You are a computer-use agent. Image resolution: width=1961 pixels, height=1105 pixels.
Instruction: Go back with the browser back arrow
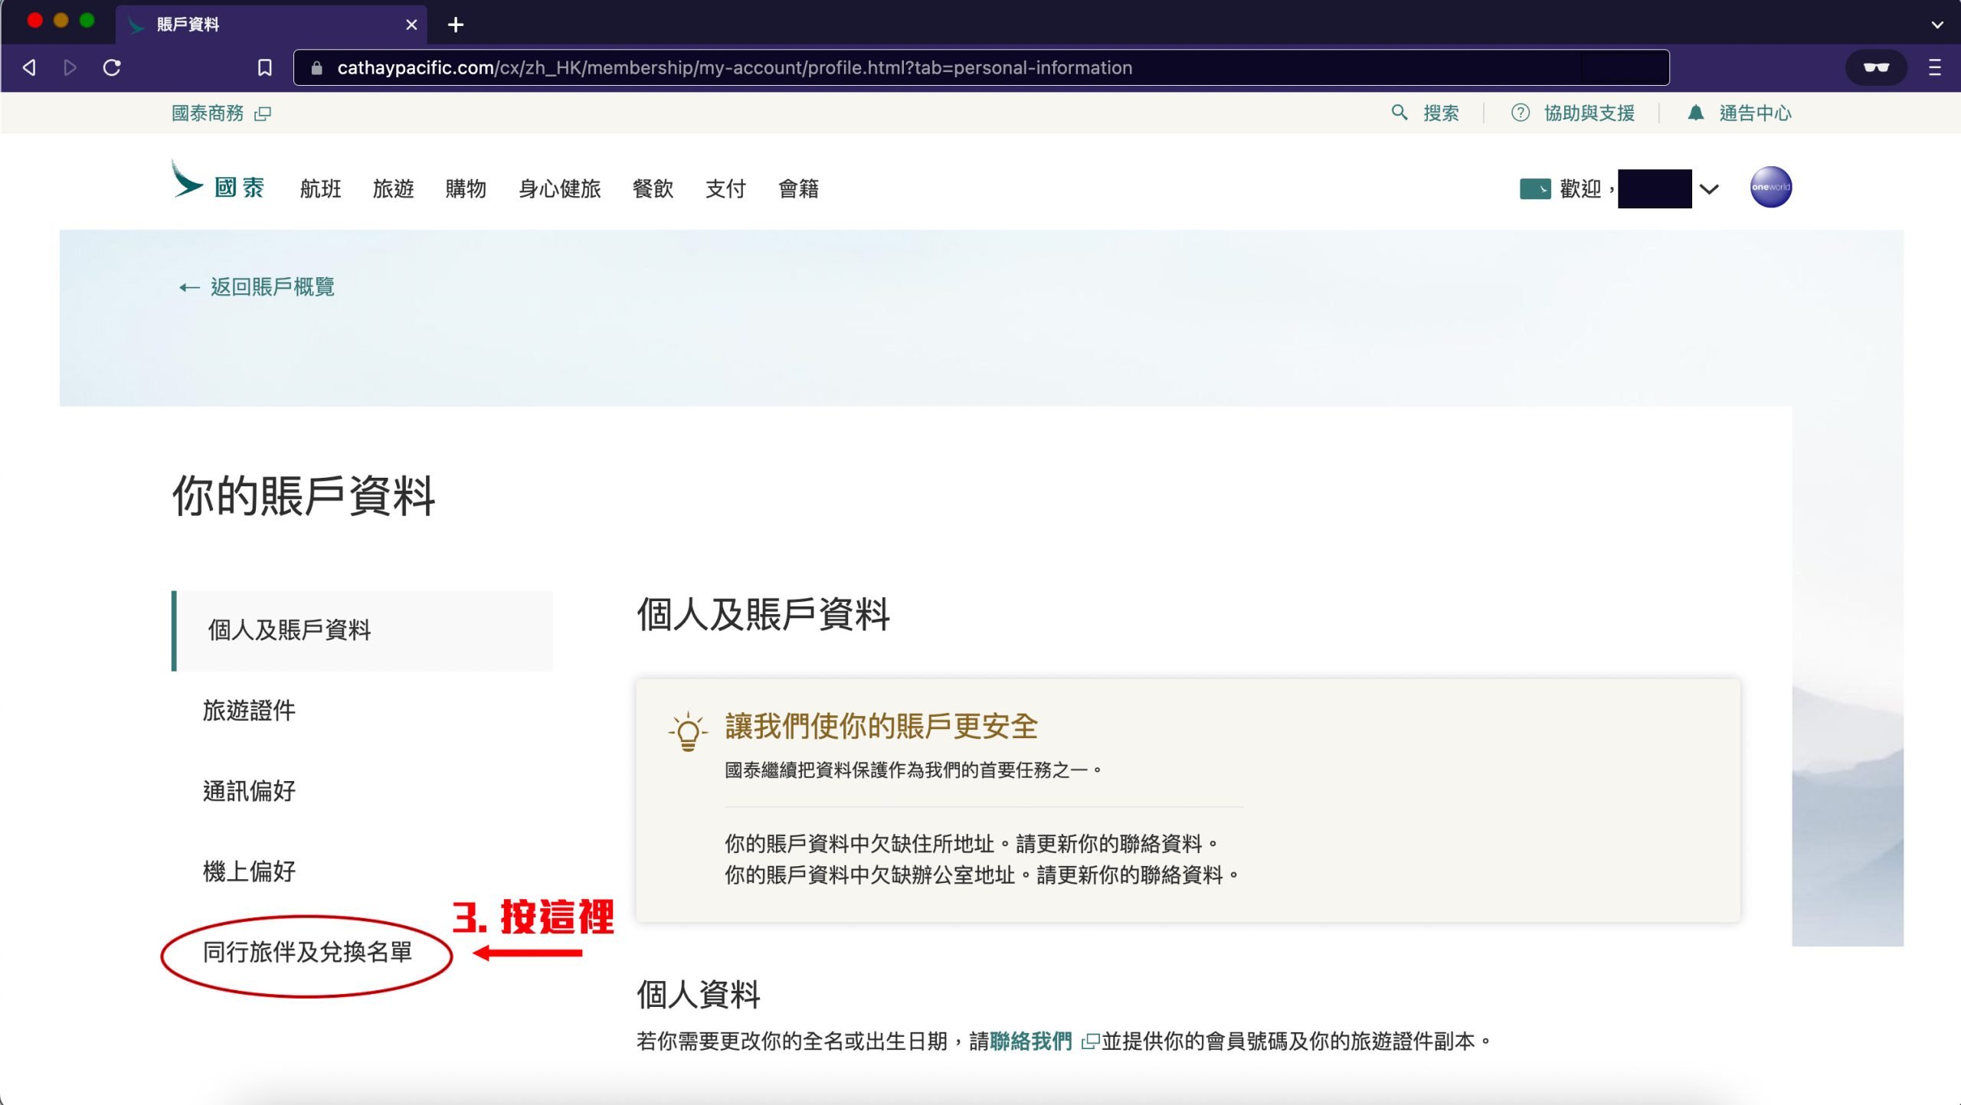click(29, 67)
